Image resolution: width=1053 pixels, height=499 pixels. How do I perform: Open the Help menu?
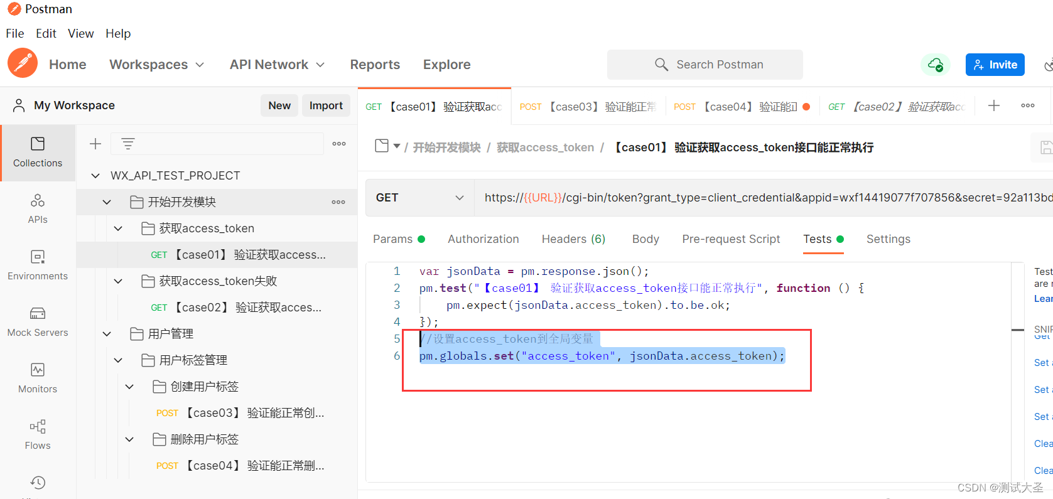click(x=118, y=33)
